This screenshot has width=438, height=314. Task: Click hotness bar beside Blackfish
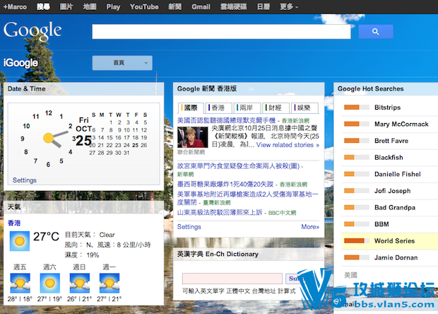point(357,158)
